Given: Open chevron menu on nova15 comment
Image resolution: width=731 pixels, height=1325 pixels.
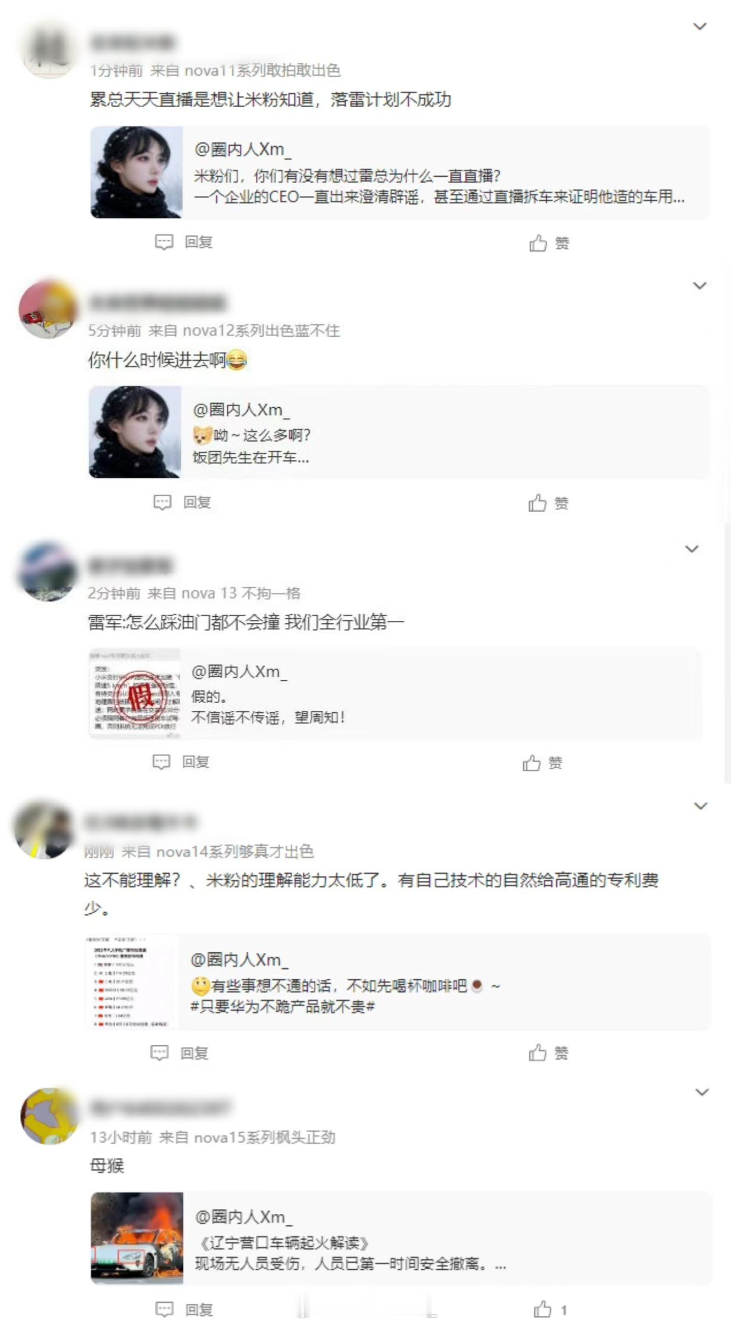Looking at the screenshot, I should (702, 1092).
